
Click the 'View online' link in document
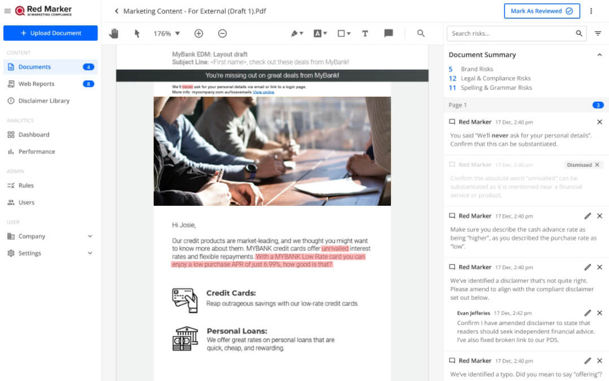click(x=263, y=92)
